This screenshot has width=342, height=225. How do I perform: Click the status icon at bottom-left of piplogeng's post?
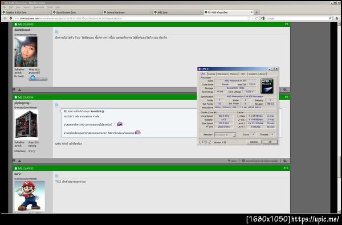pos(14,160)
